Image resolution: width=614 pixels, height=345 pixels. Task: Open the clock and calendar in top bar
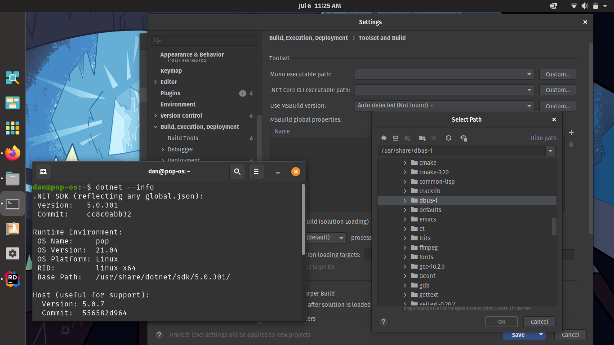pyautogui.click(x=320, y=6)
